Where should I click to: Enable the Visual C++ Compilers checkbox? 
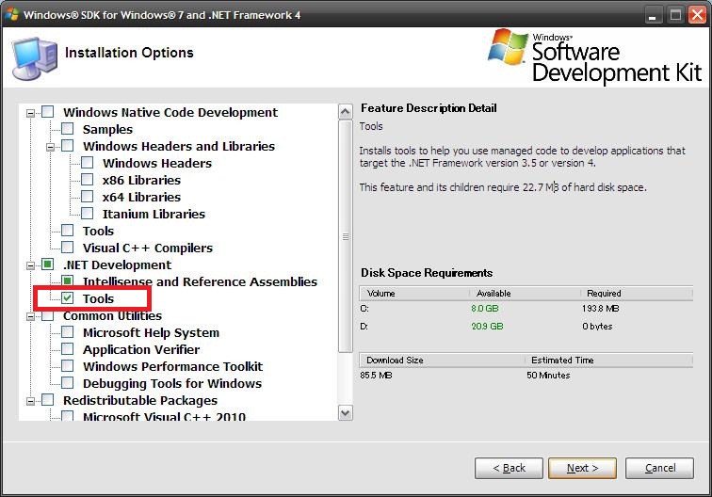point(67,248)
